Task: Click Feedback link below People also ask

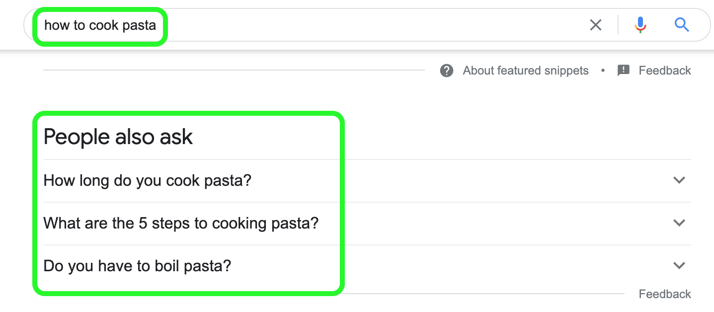Action: (x=665, y=294)
